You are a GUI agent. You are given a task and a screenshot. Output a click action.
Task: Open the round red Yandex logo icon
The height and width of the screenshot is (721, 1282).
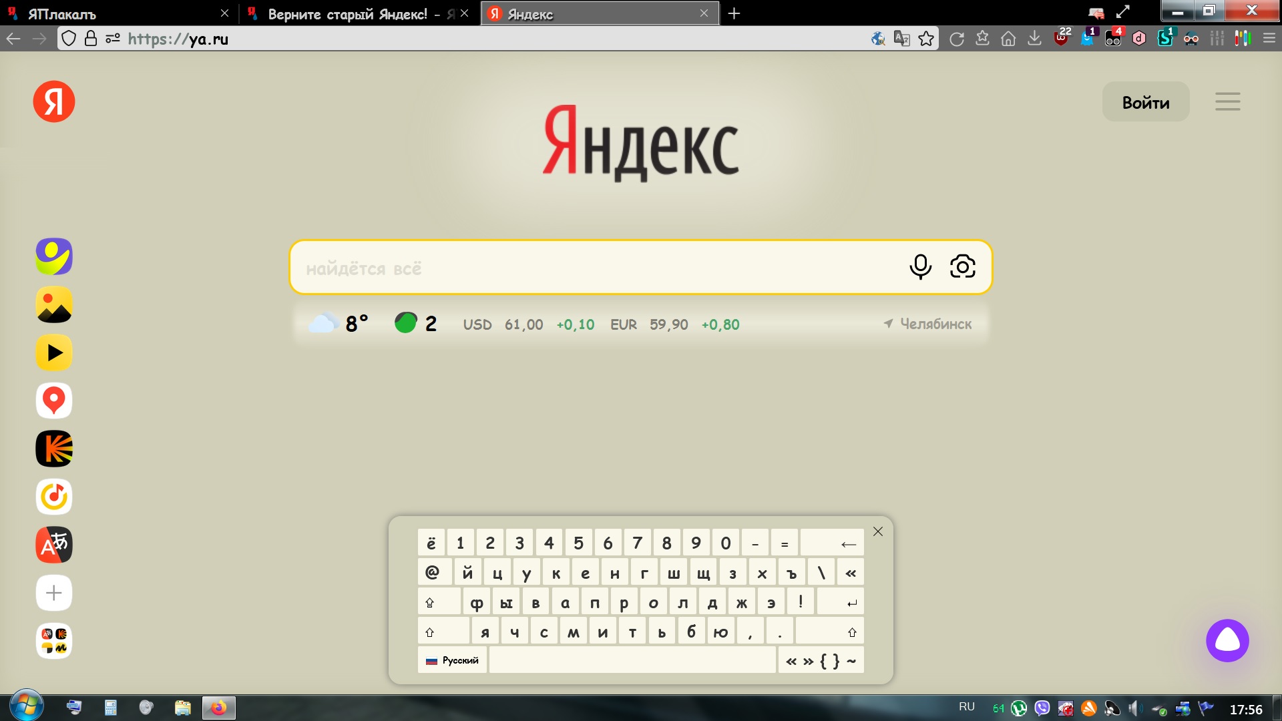click(x=54, y=101)
